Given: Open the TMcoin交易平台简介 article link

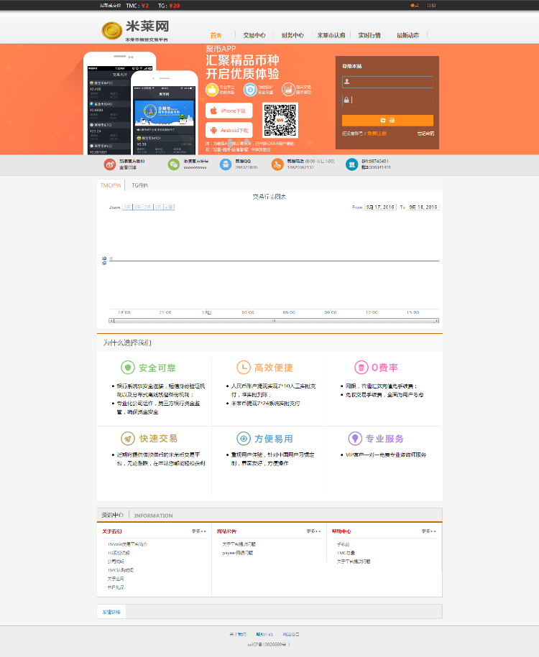Looking at the screenshot, I should [127, 544].
